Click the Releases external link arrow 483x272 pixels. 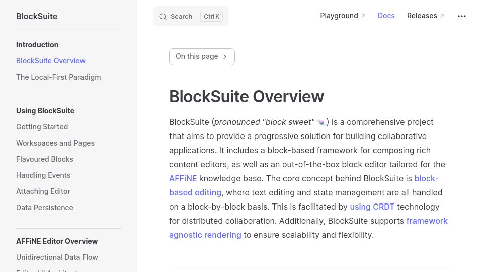pos(442,16)
